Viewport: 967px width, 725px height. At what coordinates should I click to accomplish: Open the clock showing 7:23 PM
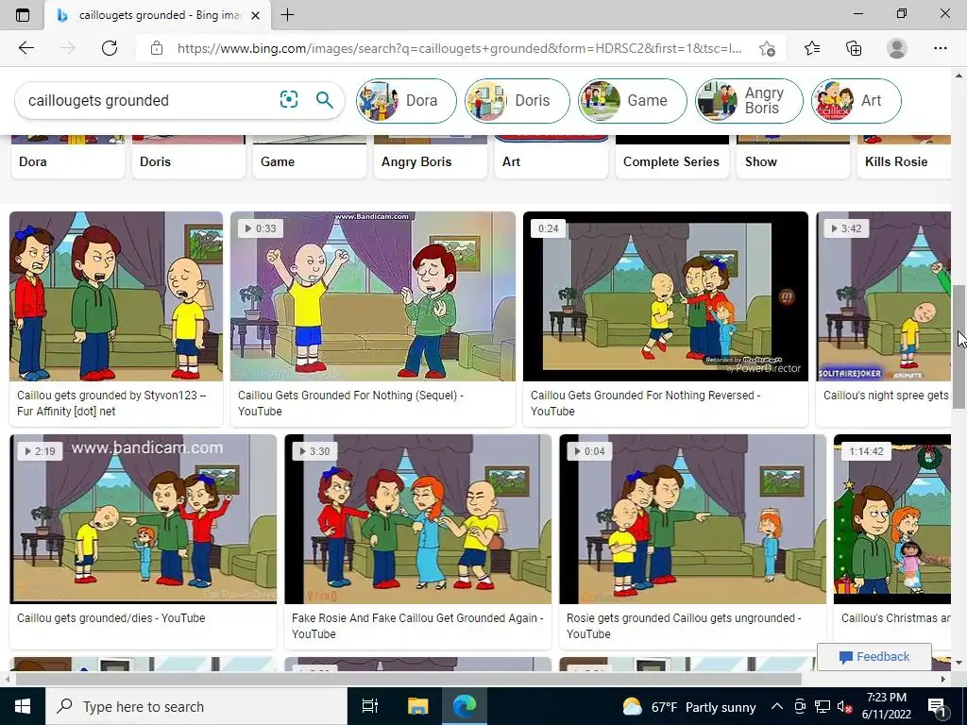[886, 706]
